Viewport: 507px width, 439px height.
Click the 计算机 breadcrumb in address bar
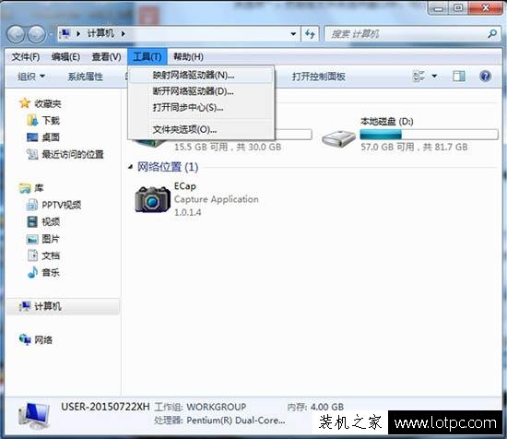[x=100, y=33]
